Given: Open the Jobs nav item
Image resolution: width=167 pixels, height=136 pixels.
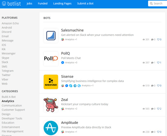Looking at the screenshot, I should [29, 4].
